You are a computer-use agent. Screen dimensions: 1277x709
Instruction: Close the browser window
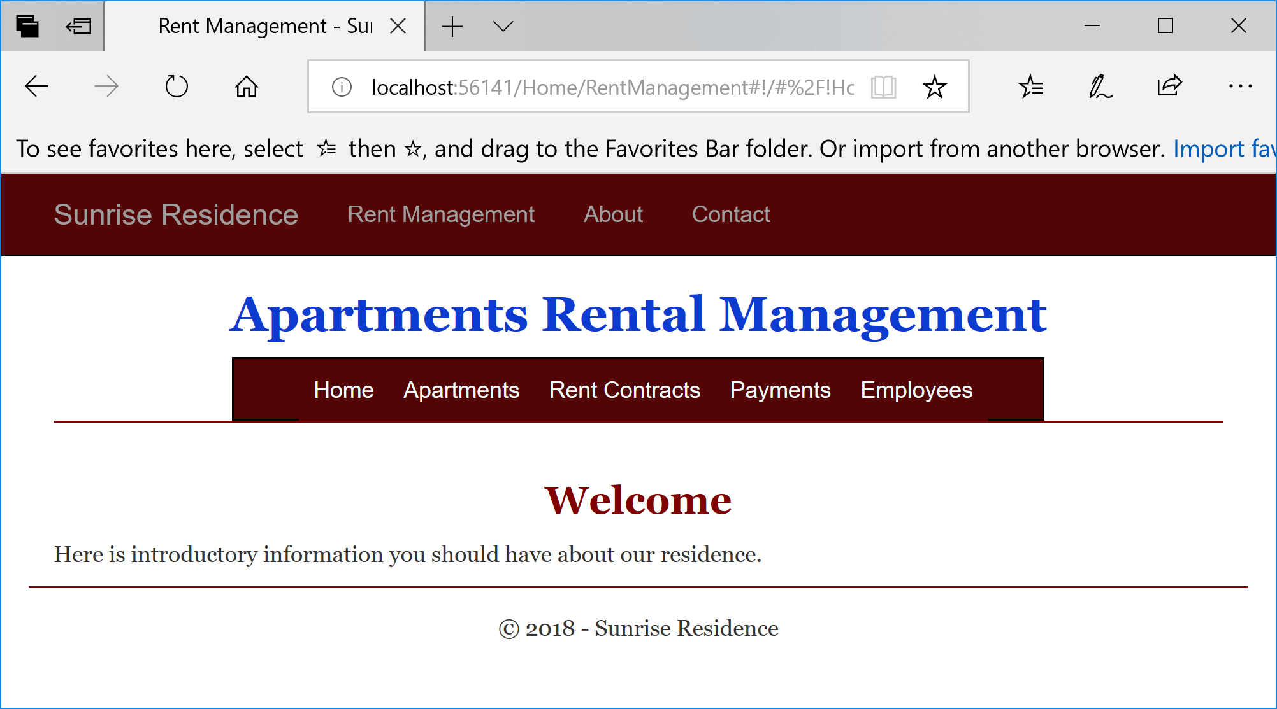click(x=1239, y=26)
